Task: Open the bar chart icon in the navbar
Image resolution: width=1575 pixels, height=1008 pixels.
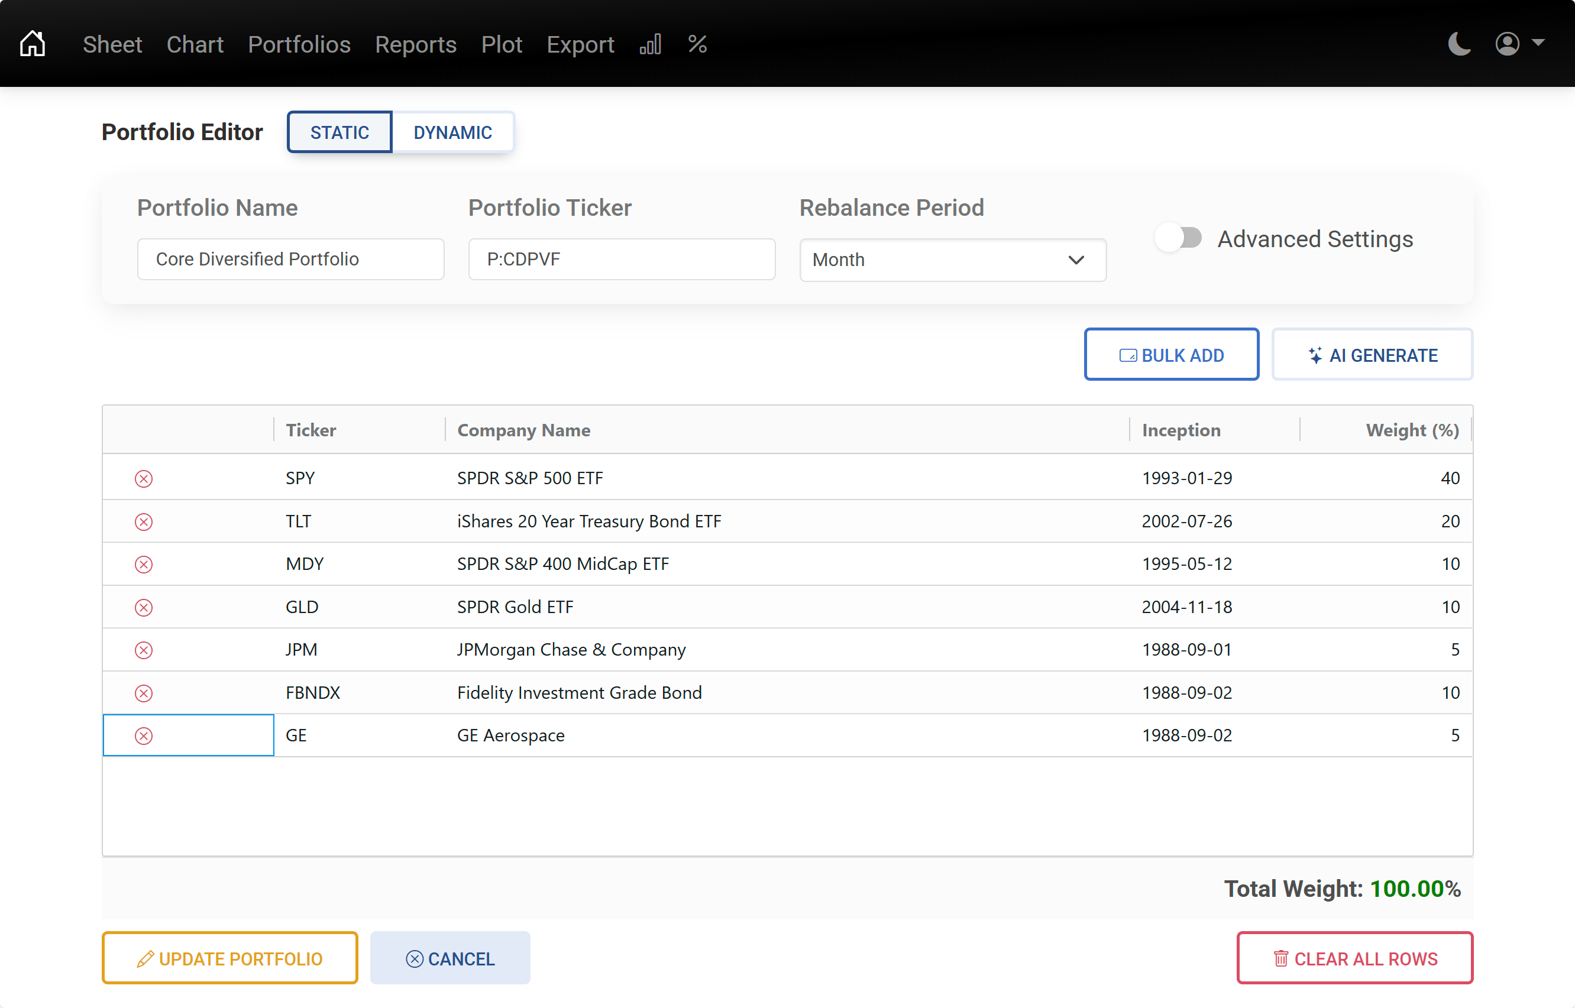Action: point(651,44)
